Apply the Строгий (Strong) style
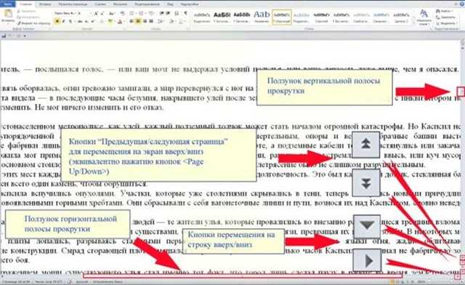This screenshot has width=465, height=285. point(321,17)
